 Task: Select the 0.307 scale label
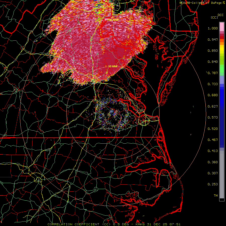click(213, 173)
